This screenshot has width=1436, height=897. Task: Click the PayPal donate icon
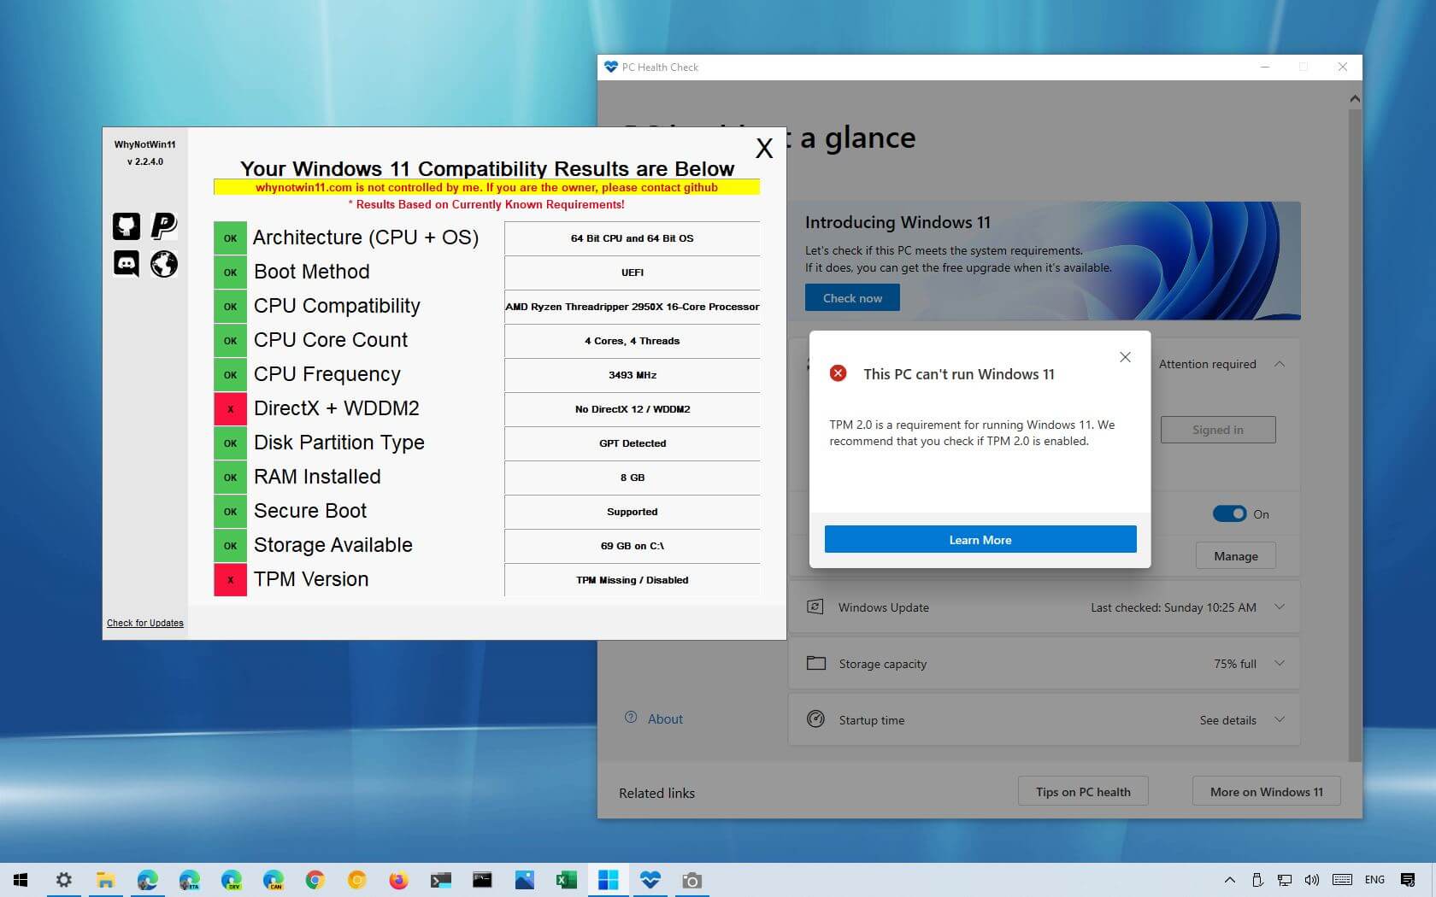tap(163, 226)
